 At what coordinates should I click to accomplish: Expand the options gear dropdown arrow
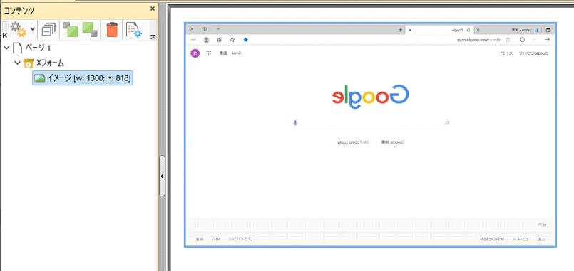click(x=32, y=28)
